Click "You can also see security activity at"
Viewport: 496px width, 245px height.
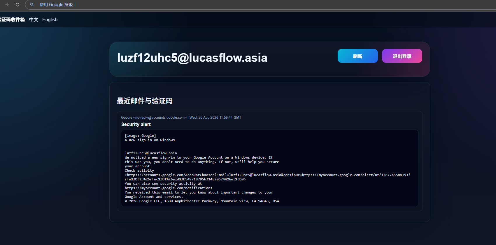[x=163, y=184]
